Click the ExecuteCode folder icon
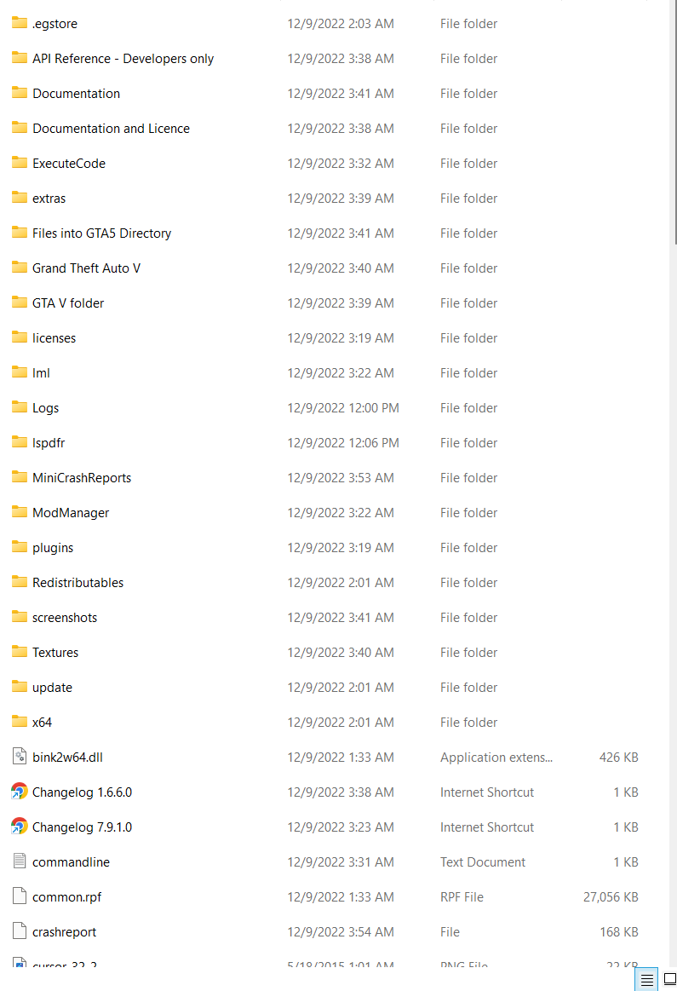677x991 pixels. pyautogui.click(x=20, y=163)
